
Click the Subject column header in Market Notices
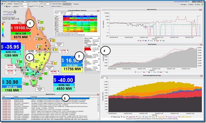[22, 97]
